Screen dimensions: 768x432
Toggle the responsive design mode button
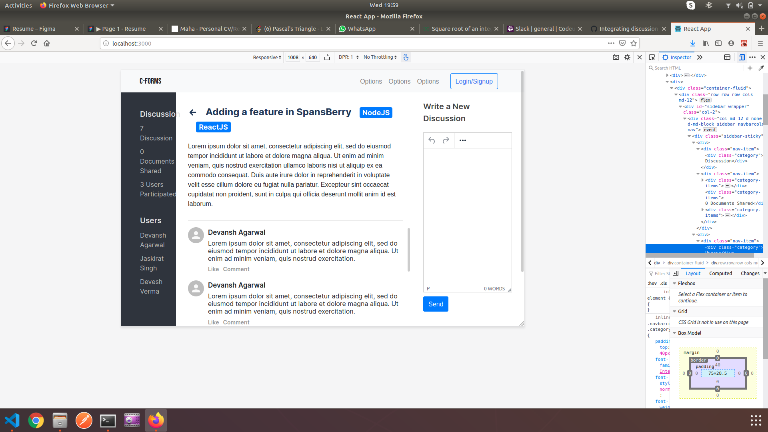741,57
